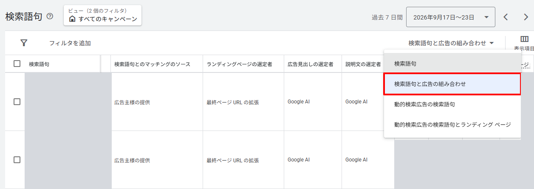534x189 pixels.
Task: Click the 過去 7 日間 label
Action: [387, 17]
